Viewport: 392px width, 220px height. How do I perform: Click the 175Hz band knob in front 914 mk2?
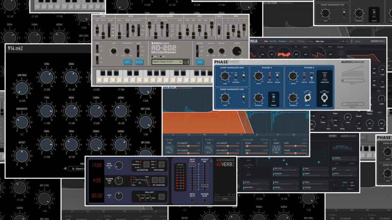tap(46, 111)
